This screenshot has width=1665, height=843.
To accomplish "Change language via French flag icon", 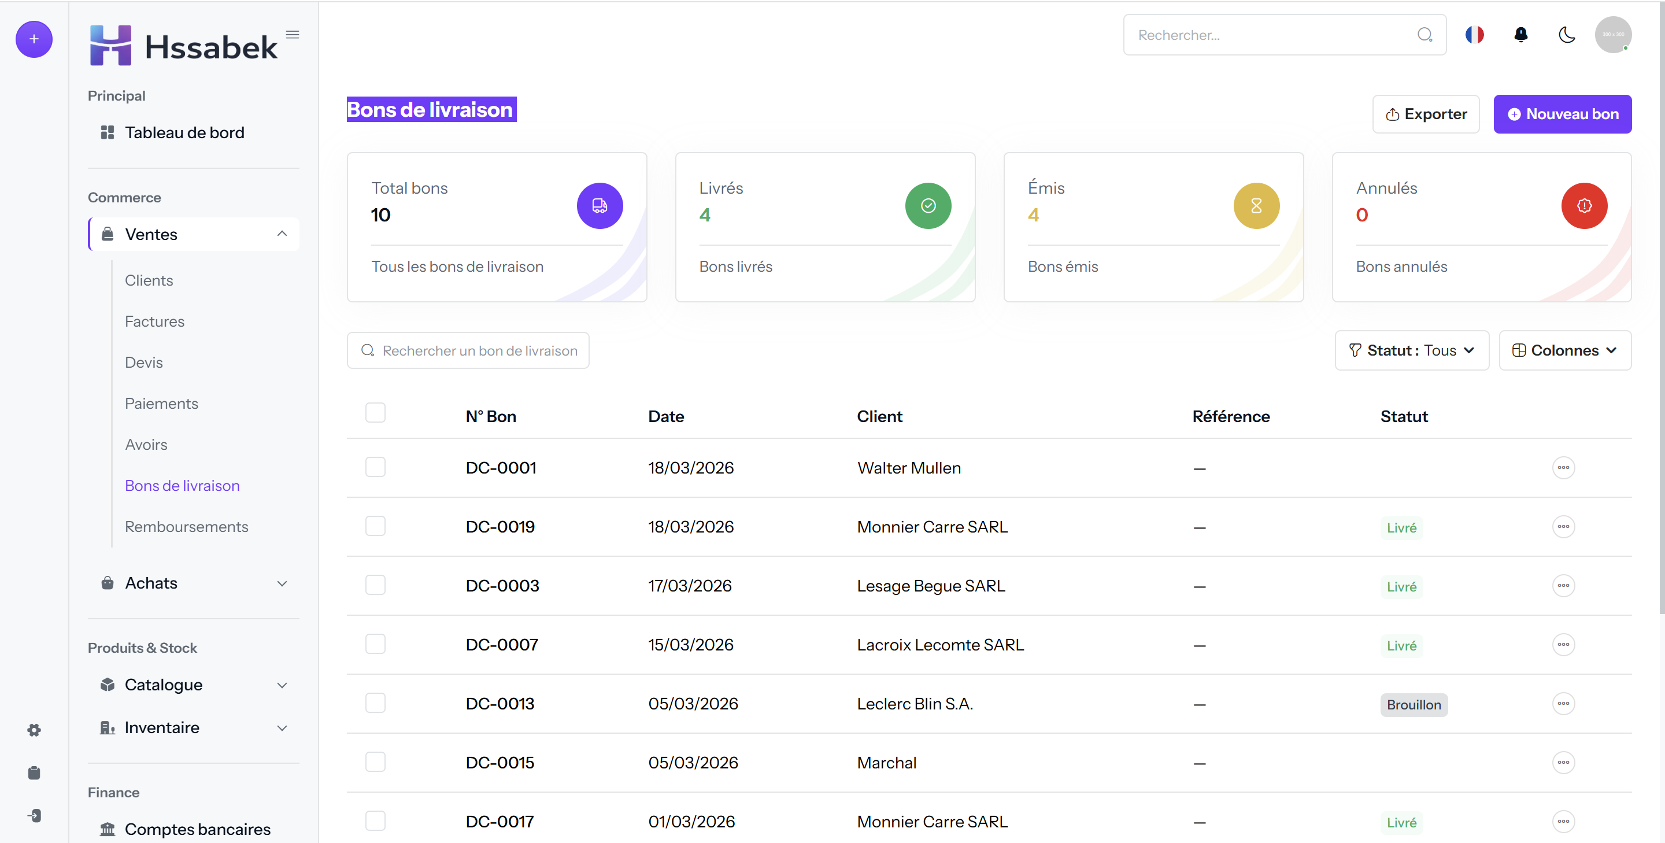I will pyautogui.click(x=1474, y=35).
